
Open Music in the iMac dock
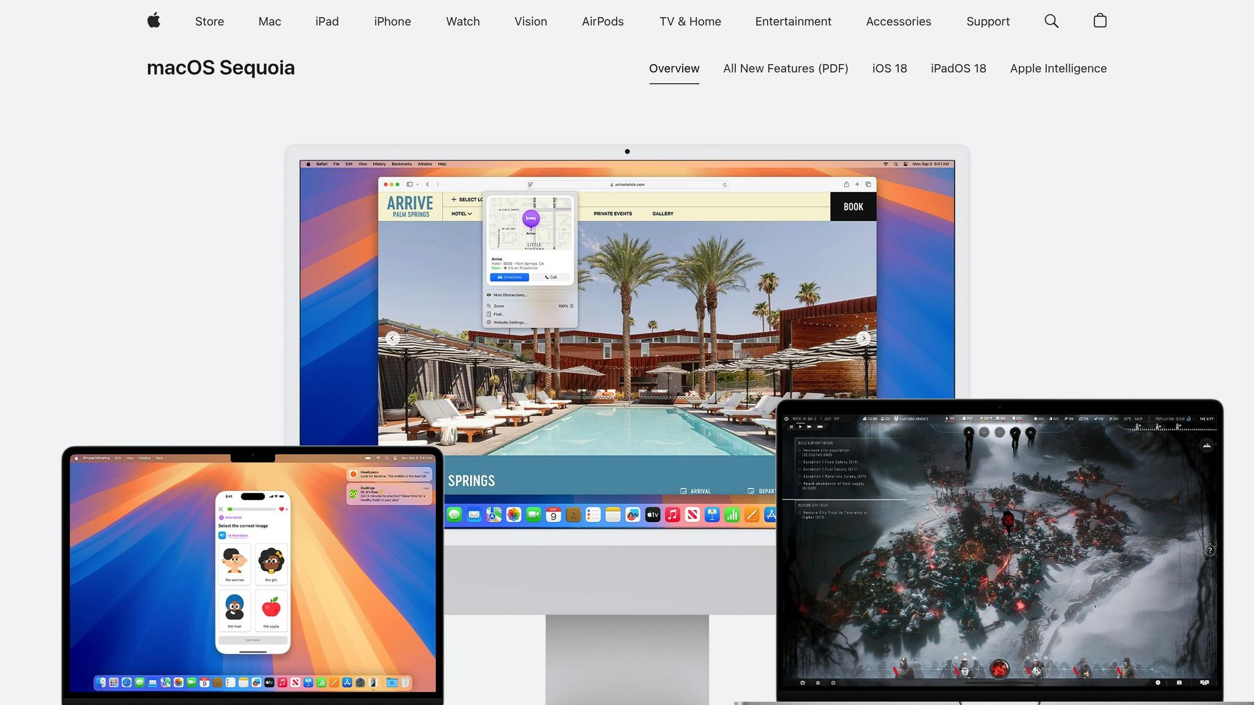point(672,515)
